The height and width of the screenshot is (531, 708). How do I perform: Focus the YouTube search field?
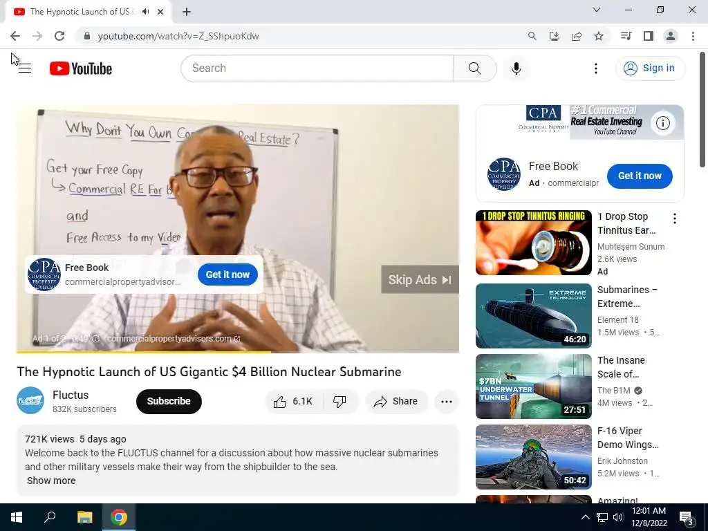(317, 68)
